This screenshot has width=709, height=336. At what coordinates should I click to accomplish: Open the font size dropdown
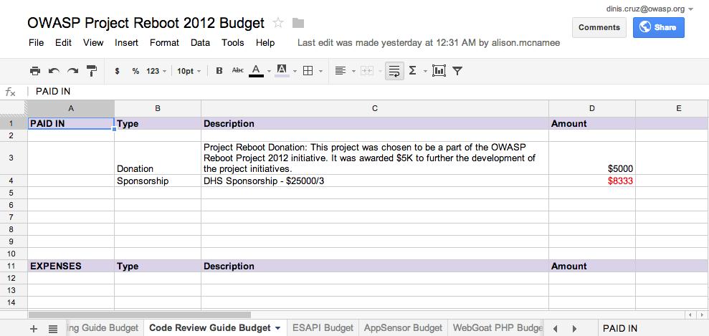click(x=189, y=71)
